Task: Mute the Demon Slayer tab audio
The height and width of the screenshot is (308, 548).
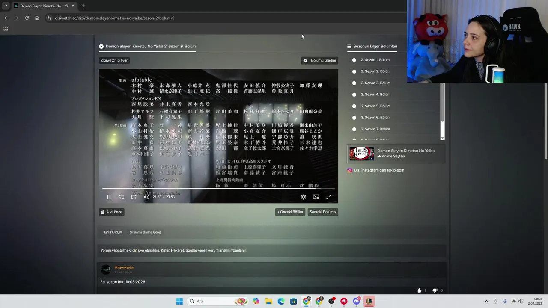Action: click(66, 6)
